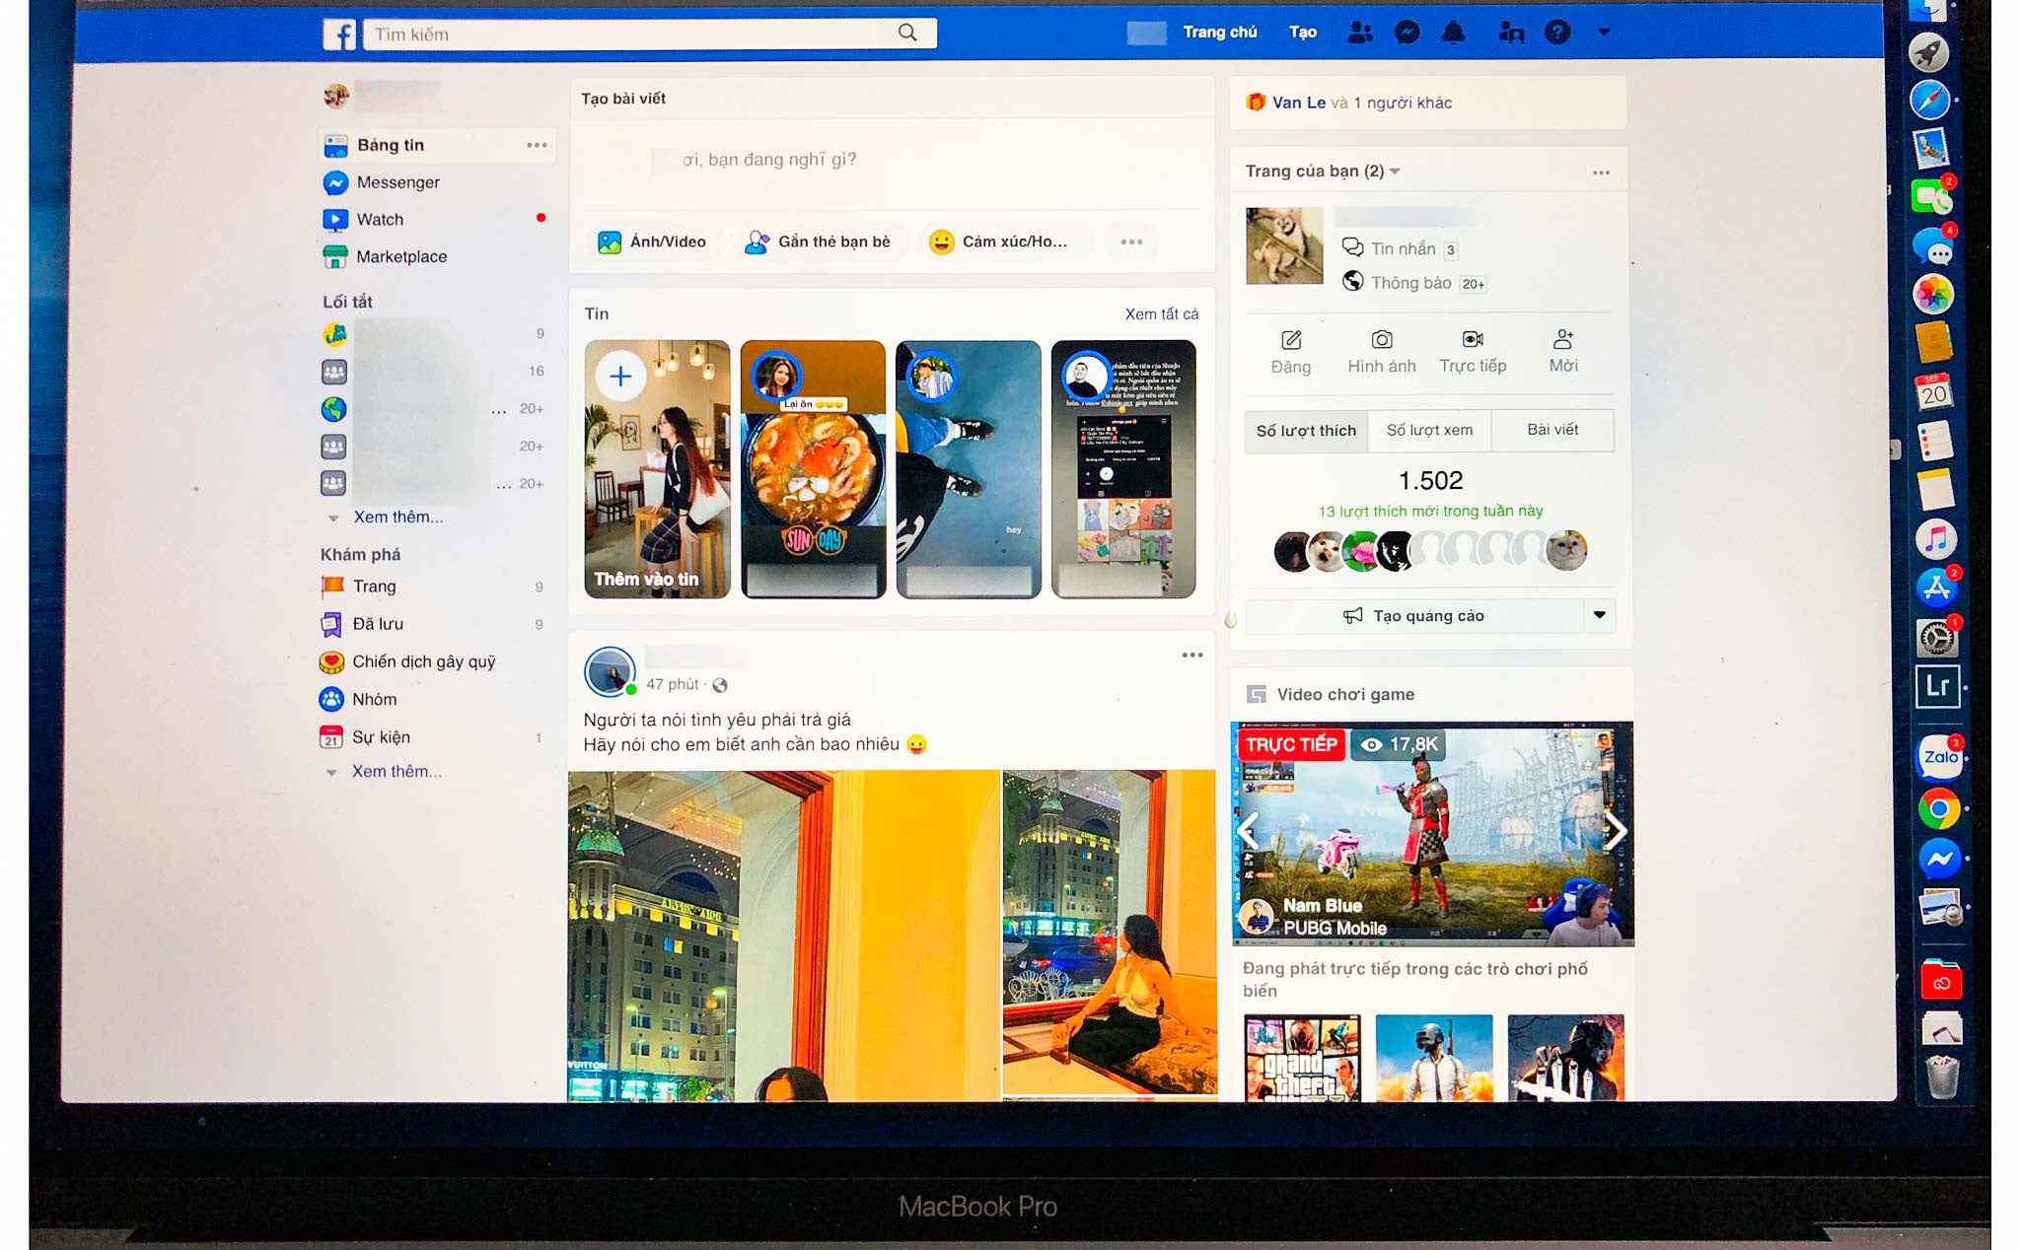This screenshot has width=2020, height=1250.
Task: Click Xem tất cả stories link
Action: click(1162, 313)
